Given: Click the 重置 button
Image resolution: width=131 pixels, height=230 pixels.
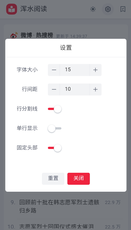Looking at the screenshot, I should pos(53,179).
